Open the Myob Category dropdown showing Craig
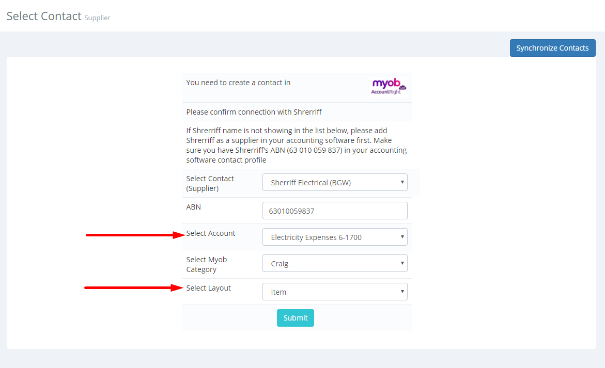This screenshot has height=368, width=605. (x=334, y=263)
